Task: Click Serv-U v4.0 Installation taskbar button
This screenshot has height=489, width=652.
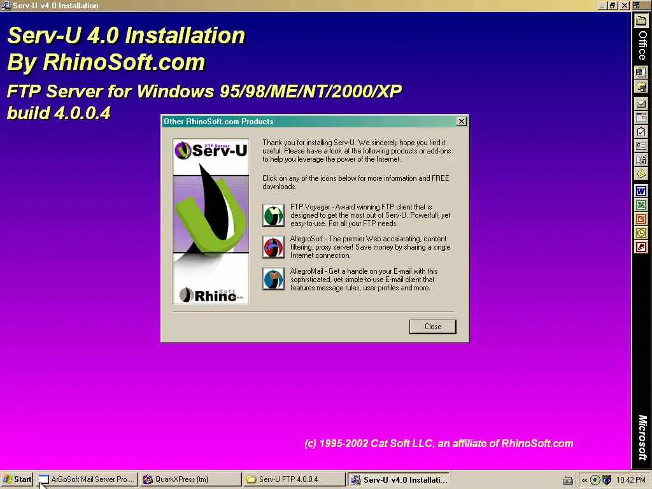Action: [399, 479]
